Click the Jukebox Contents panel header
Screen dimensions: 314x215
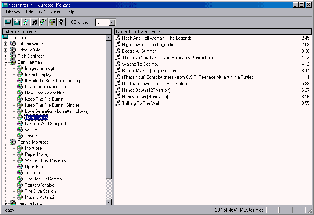57,31
